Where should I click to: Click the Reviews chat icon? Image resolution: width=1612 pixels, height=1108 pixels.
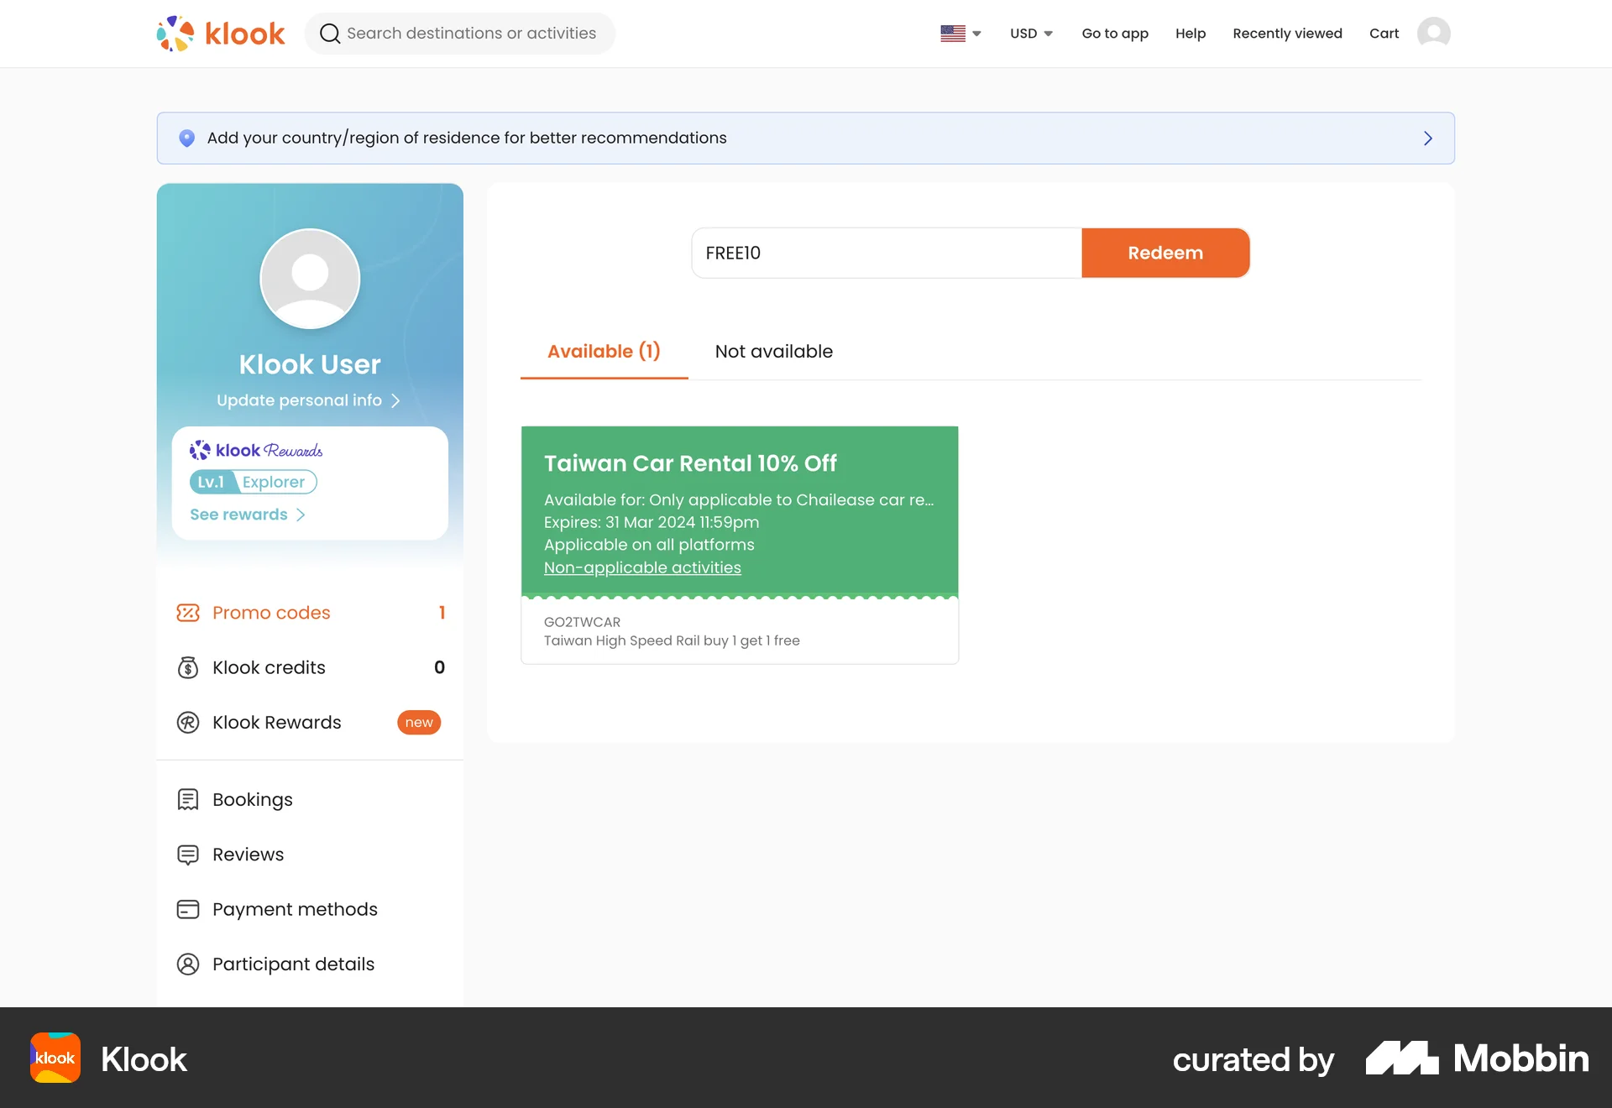coord(188,855)
